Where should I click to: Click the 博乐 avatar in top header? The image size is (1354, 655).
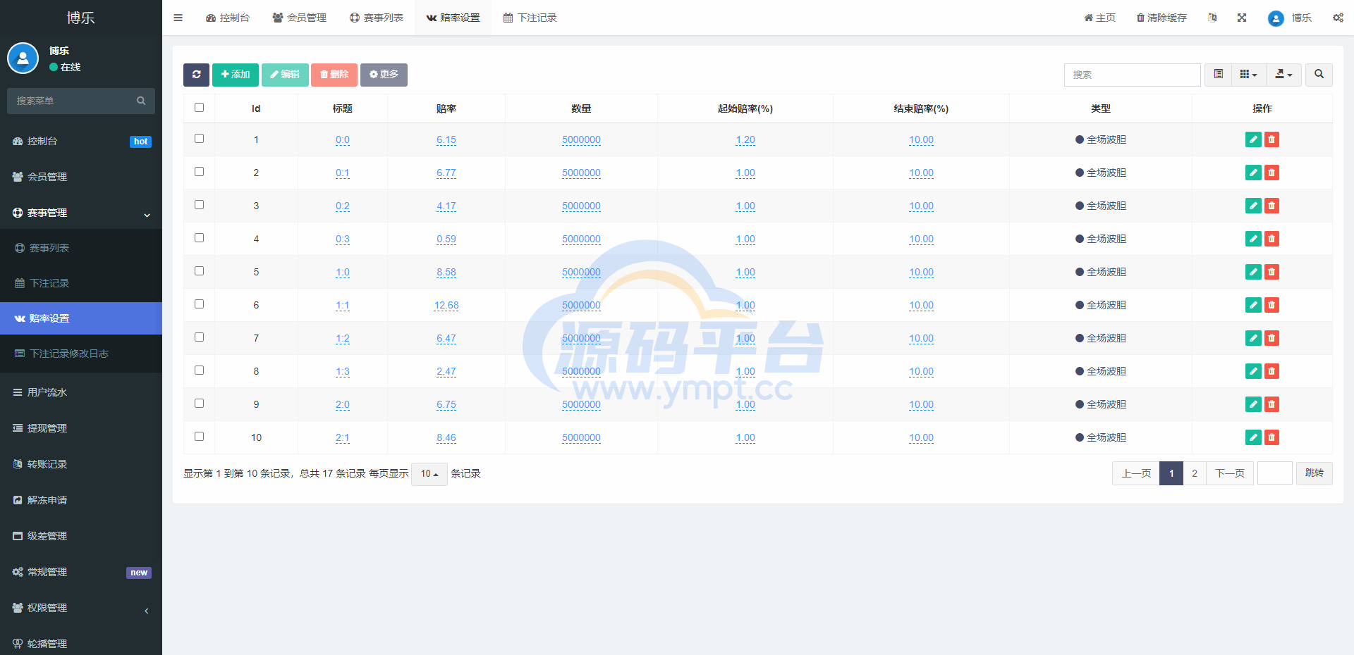1275,18
